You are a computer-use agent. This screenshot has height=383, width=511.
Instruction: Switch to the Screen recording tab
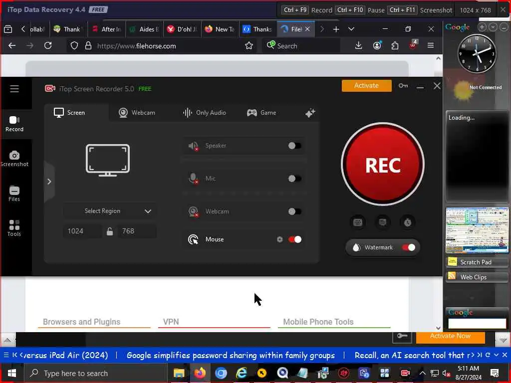(x=69, y=113)
